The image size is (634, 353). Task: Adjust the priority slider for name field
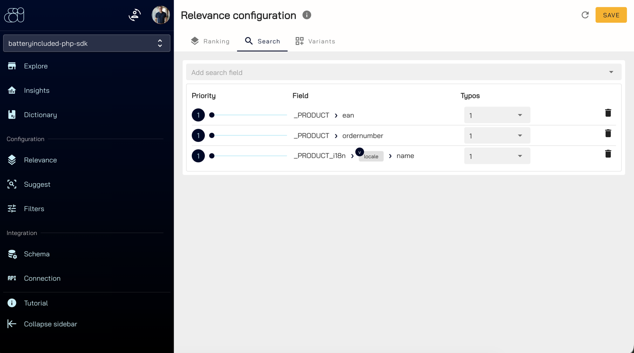(x=248, y=156)
